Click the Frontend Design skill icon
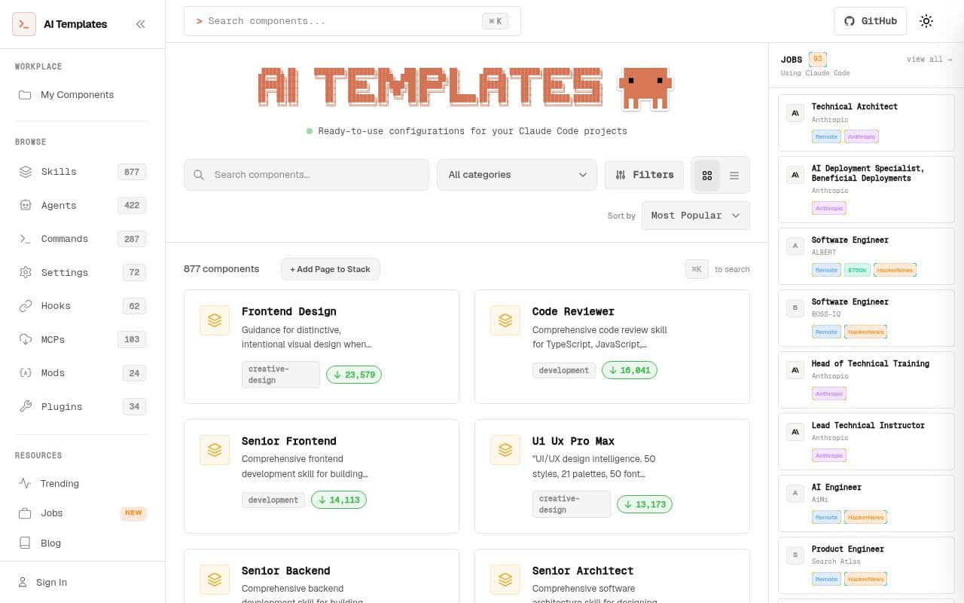This screenshot has height=603, width=964. coord(215,320)
